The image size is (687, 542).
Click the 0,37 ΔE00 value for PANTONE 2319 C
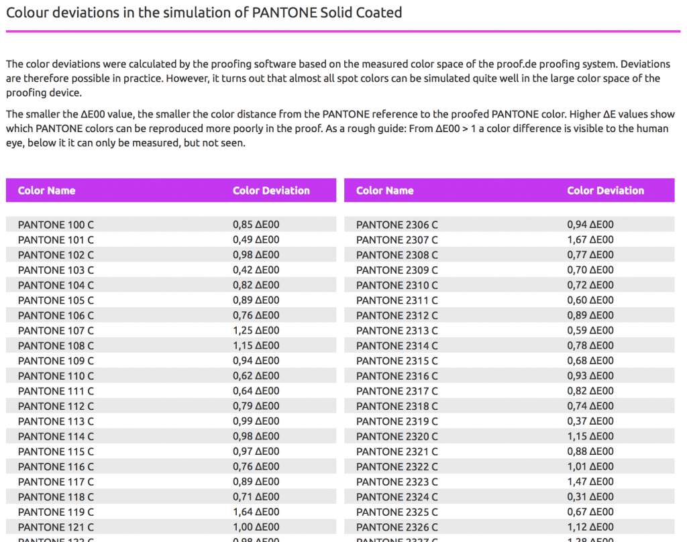click(x=590, y=421)
